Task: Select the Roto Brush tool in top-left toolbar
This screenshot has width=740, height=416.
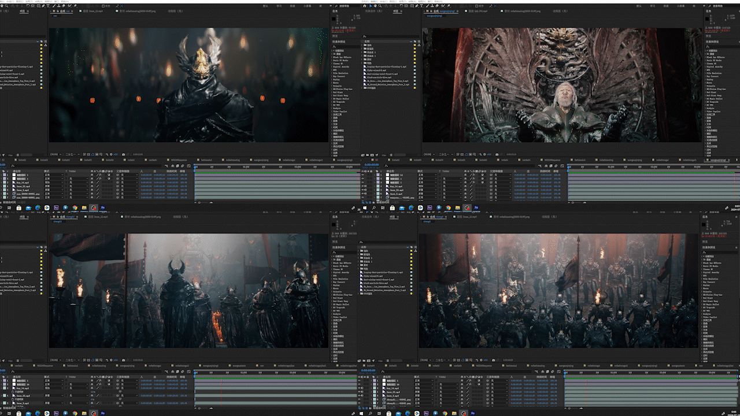Action: point(69,6)
